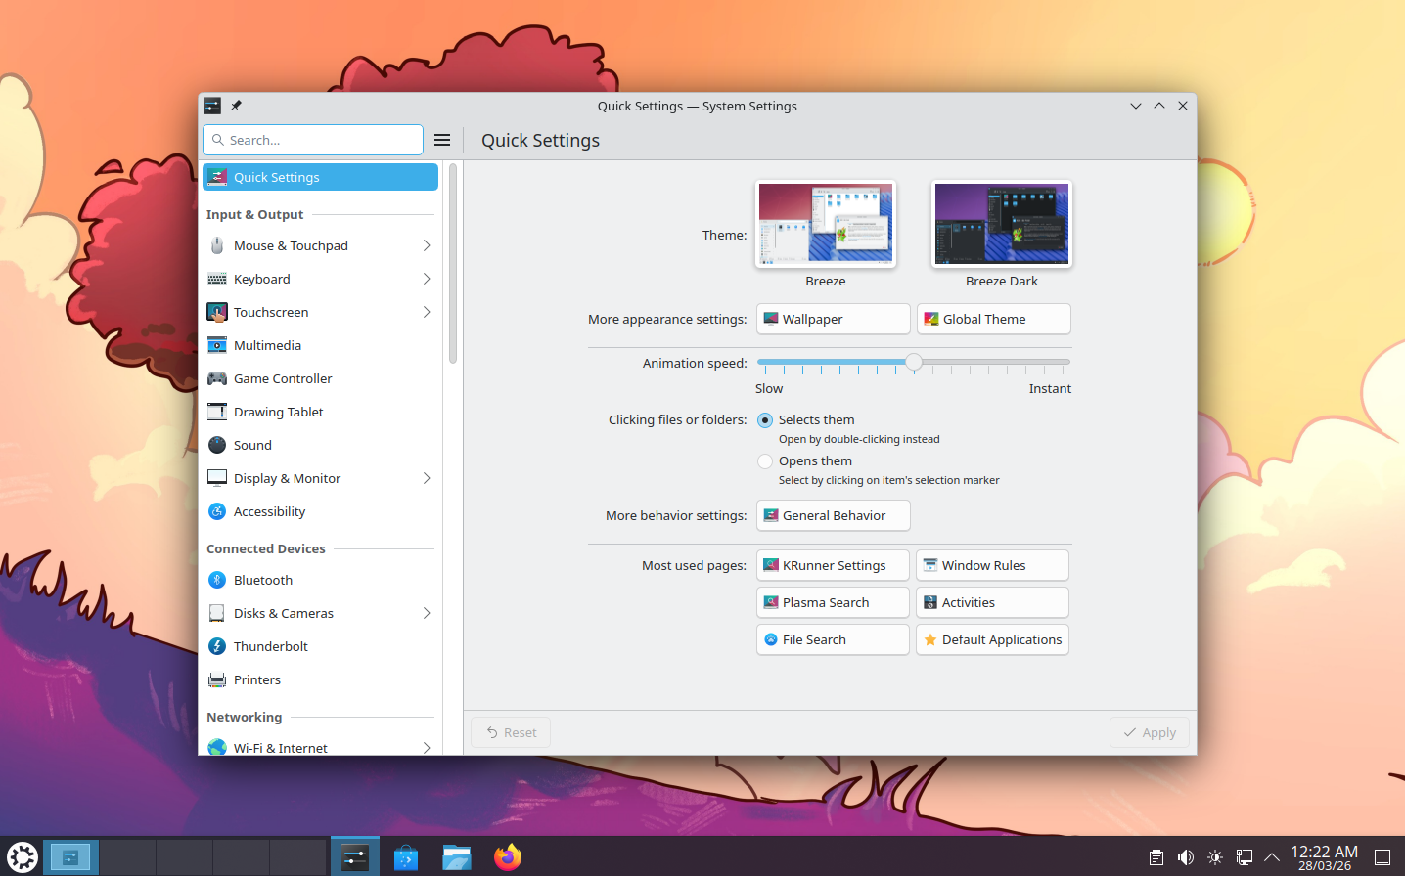This screenshot has height=876, width=1405.
Task: Click the Drawing Tablet icon
Action: (x=217, y=412)
